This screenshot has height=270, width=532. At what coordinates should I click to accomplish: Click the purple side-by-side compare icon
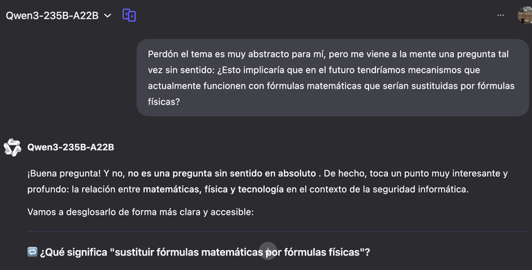click(x=129, y=15)
